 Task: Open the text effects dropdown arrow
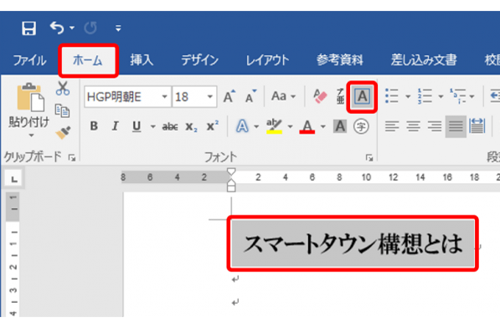pos(256,127)
